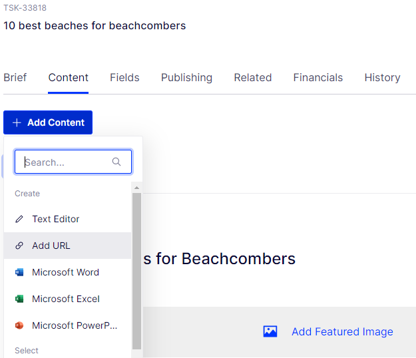
Task: Click Add Featured Image link
Action: click(x=342, y=332)
